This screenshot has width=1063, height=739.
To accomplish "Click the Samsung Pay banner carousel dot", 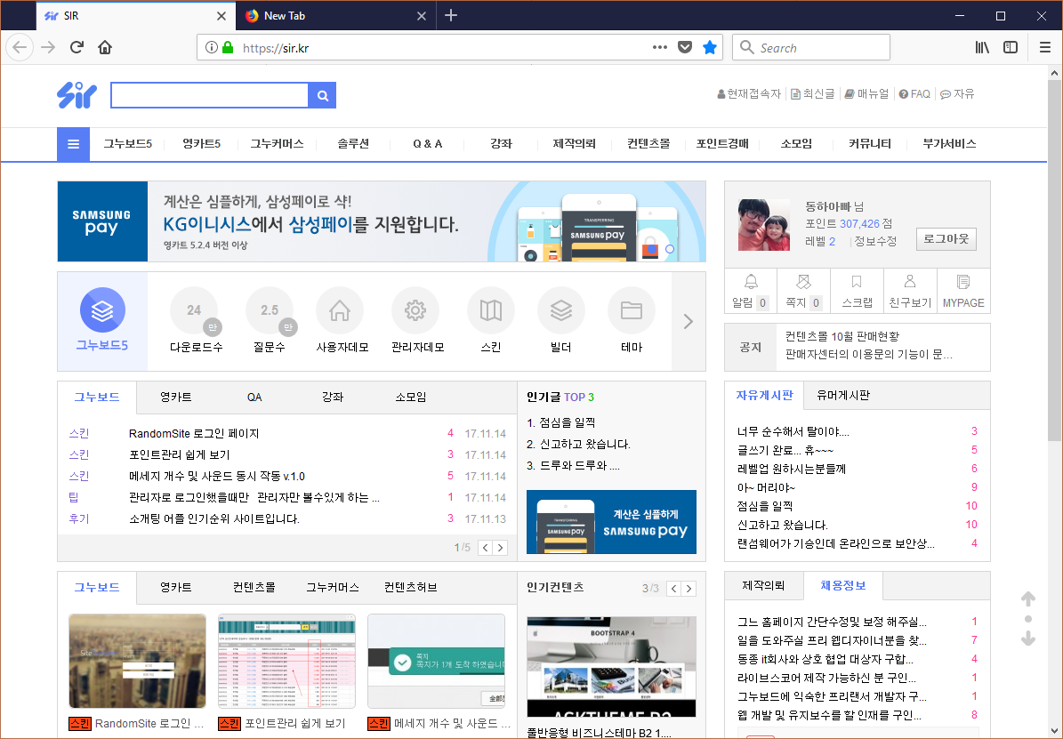I will click(x=670, y=249).
